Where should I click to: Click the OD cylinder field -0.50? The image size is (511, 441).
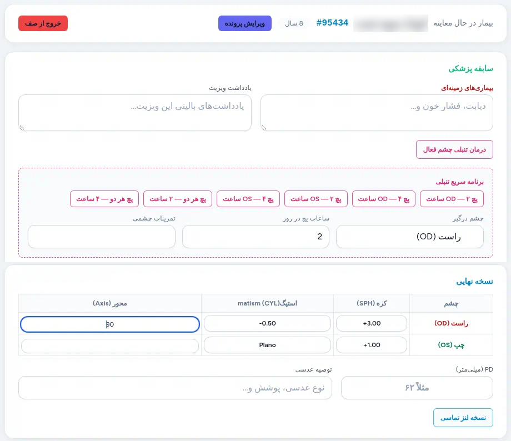(x=267, y=323)
